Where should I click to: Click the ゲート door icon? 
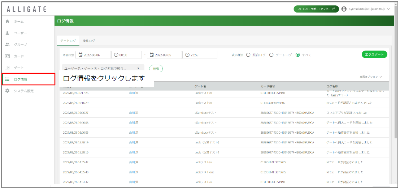click(7, 68)
